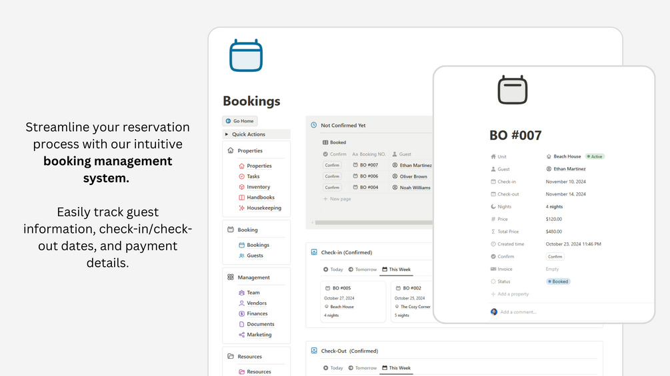This screenshot has width=670, height=376.
Task: Click the Guests people icon
Action: click(241, 256)
